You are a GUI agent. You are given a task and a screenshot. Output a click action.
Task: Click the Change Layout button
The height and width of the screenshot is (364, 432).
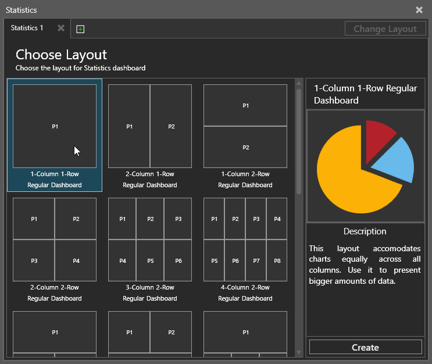point(385,28)
